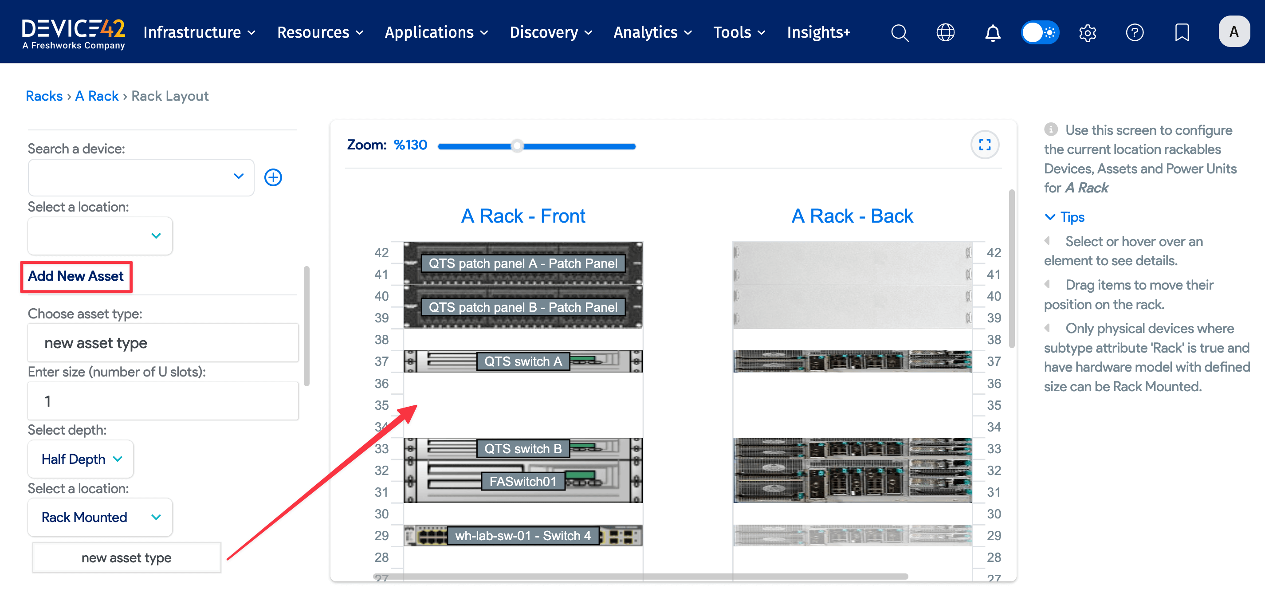Click the plus icon beside device search
1265x612 pixels.
pos(273,177)
